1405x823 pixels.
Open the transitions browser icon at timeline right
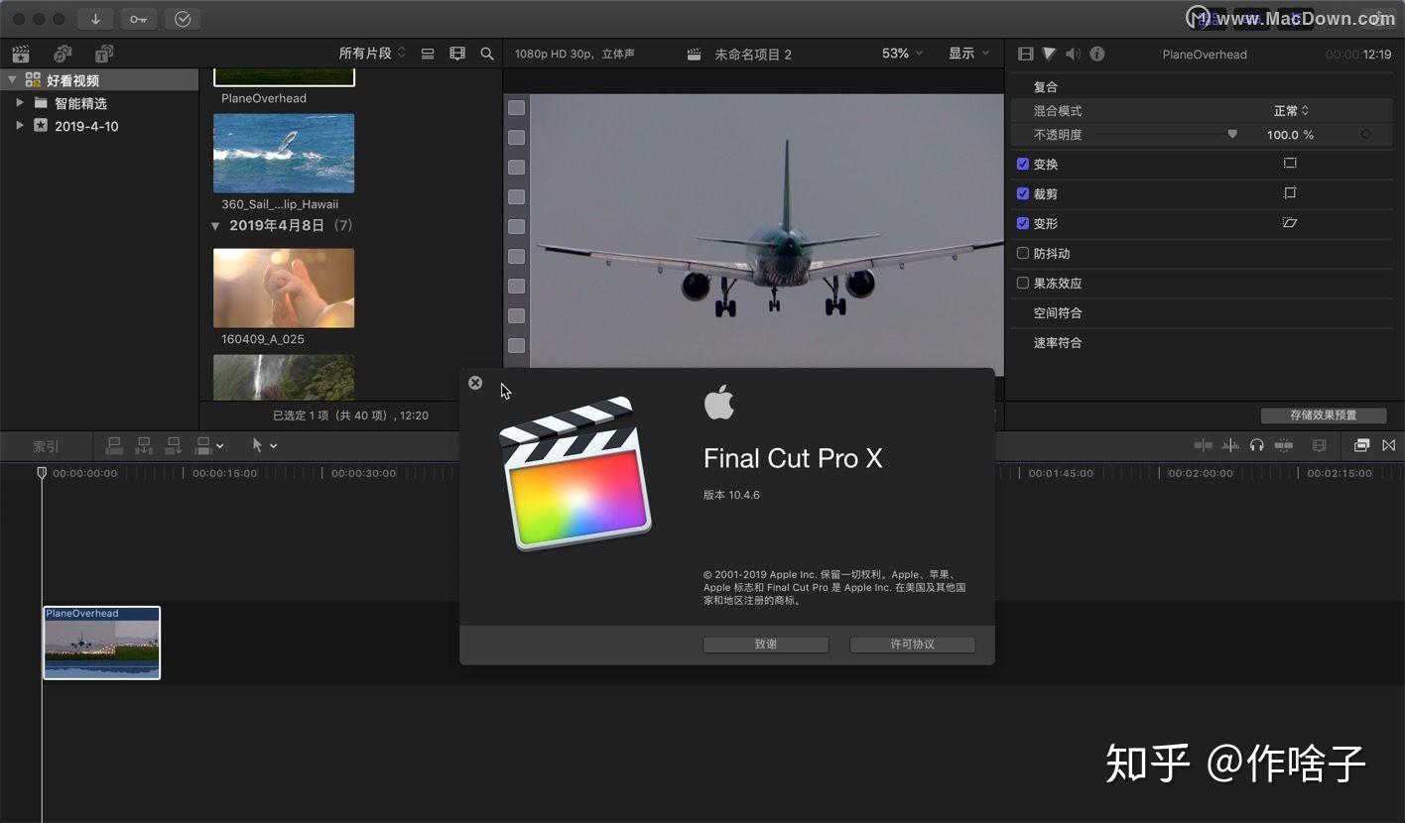[1389, 445]
